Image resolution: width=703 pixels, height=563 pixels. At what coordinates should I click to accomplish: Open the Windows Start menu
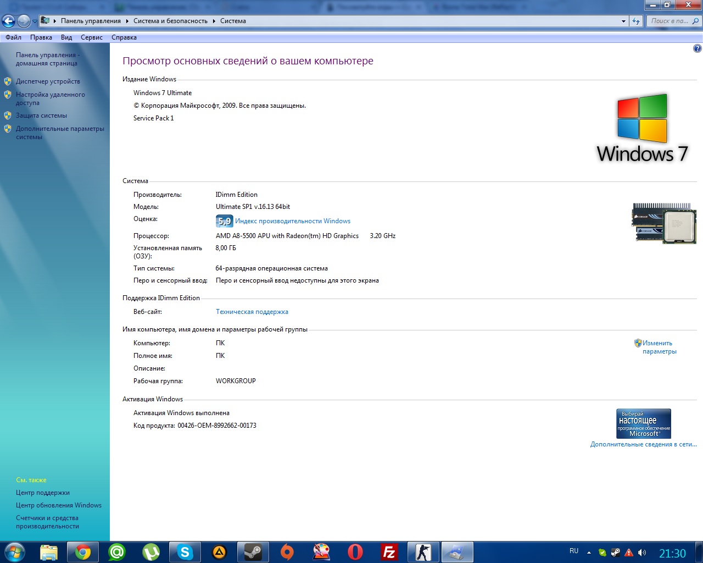15,552
